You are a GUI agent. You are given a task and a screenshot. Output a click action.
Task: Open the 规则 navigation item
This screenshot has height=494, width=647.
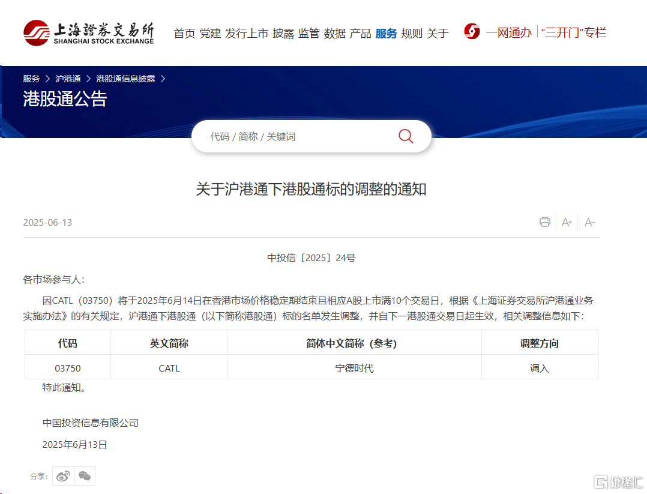click(x=411, y=34)
